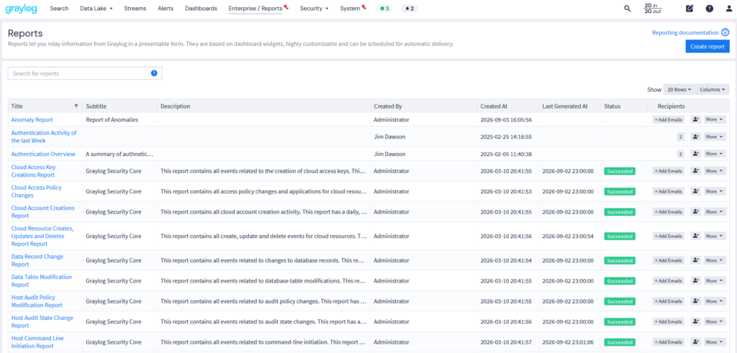
Task: Click Report of Anomalies subtitle
Action: pyautogui.click(x=112, y=119)
